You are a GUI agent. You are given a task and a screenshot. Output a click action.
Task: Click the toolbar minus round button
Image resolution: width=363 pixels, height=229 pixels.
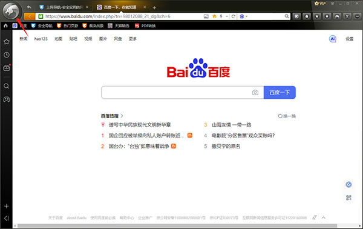click(x=358, y=16)
